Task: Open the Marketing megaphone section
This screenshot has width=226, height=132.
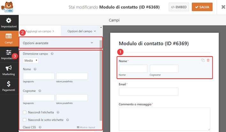Action: tap(9, 70)
